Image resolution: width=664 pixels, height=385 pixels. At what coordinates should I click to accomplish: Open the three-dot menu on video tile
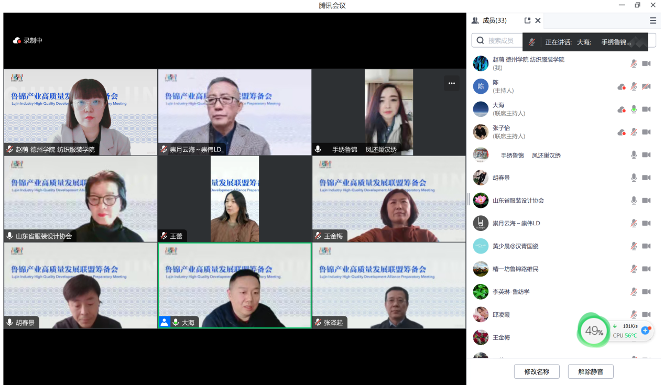[x=451, y=83]
